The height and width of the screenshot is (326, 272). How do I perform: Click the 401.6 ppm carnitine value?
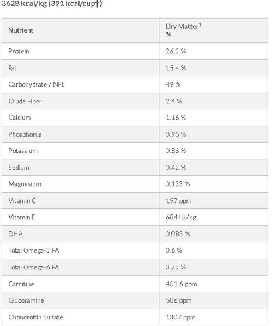point(181,284)
